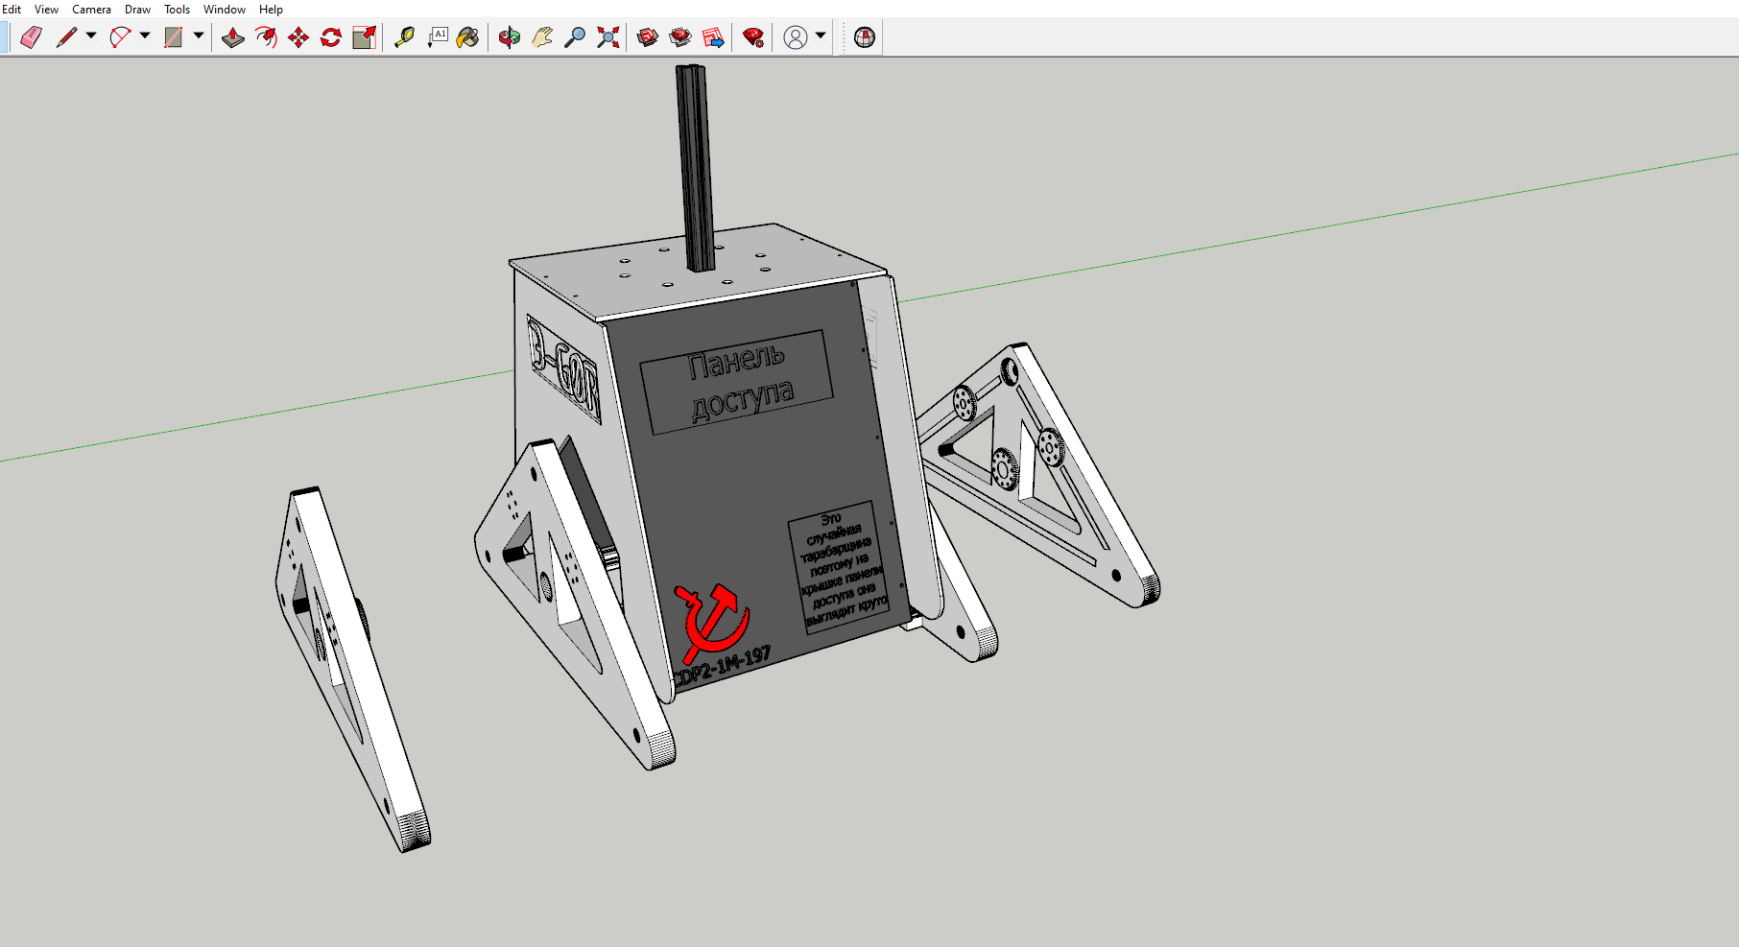The width and height of the screenshot is (1739, 947).
Task: Click the black vertical extrusion post
Action: pyautogui.click(x=695, y=169)
